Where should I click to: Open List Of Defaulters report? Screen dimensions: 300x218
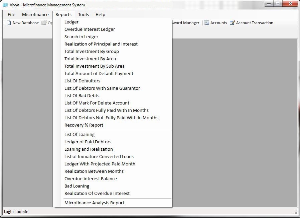click(82, 81)
